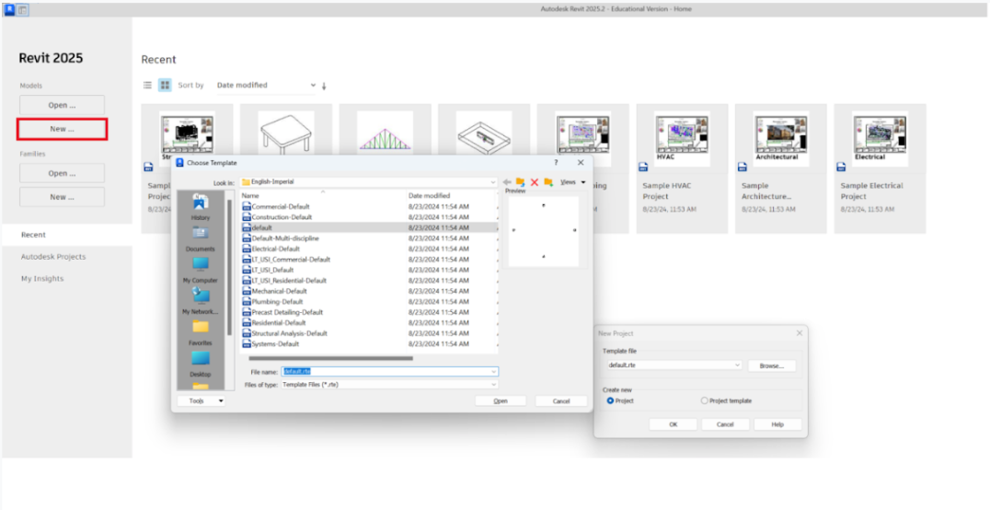Click the Families Open button
The image size is (990, 510).
(x=62, y=173)
